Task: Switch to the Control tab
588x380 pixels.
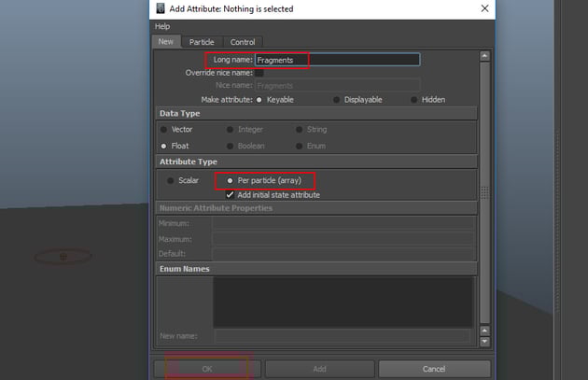Action: pyautogui.click(x=243, y=42)
